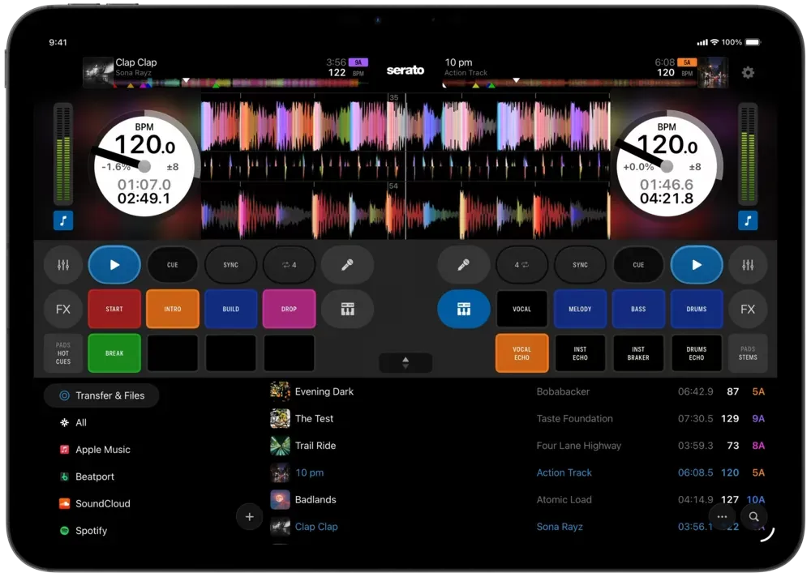Tap the library search magnifier icon
Image resolution: width=811 pixels, height=577 pixels.
754,516
